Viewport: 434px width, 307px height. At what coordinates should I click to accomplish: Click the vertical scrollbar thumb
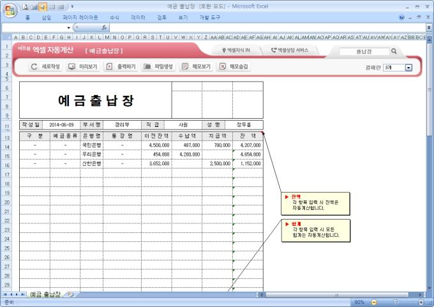pos(430,89)
